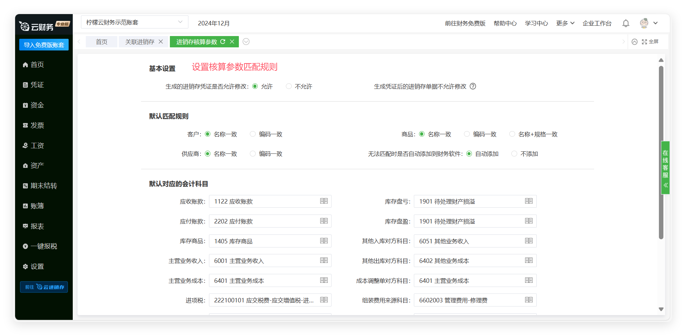
Task: Click account picker icon for 组装费用来源科目
Action: (529, 300)
